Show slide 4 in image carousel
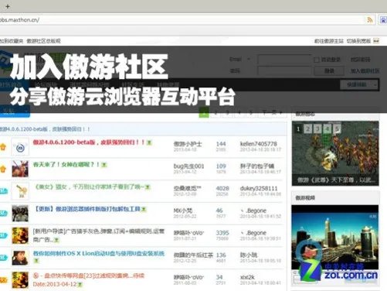 tap(328, 128)
